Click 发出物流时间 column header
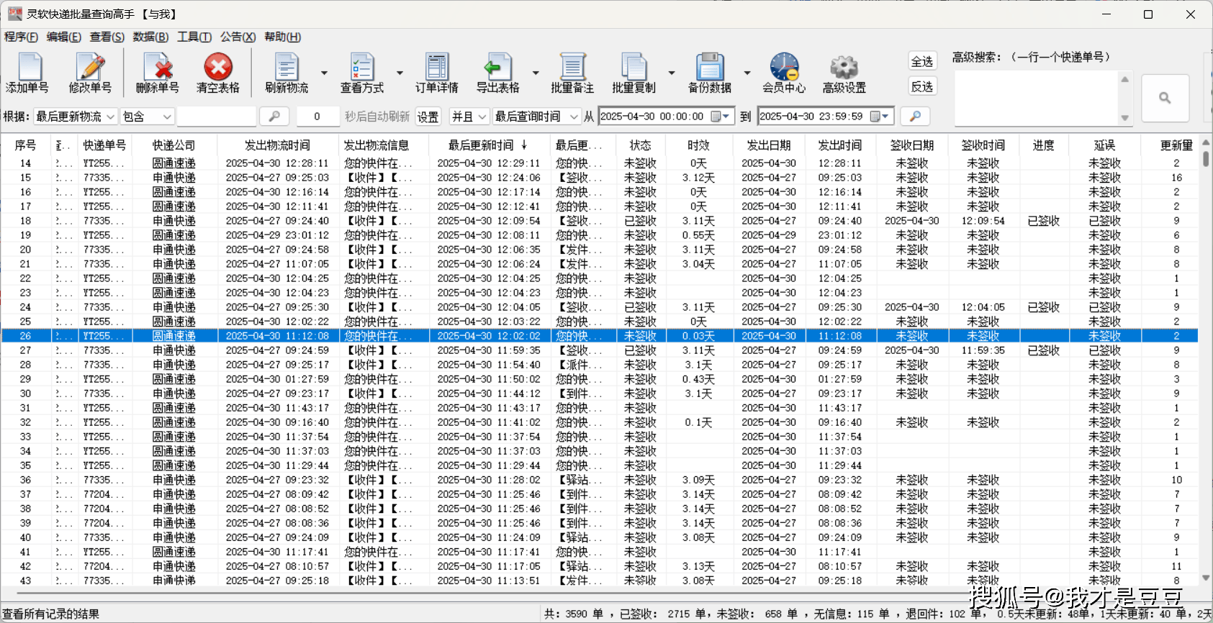This screenshot has width=1213, height=623. click(277, 145)
